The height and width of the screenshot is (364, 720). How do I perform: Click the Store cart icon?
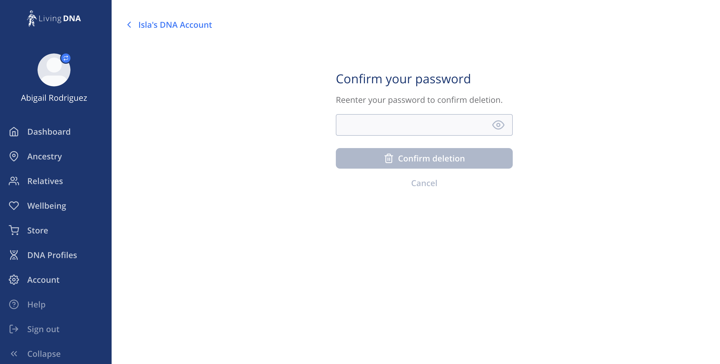14,231
